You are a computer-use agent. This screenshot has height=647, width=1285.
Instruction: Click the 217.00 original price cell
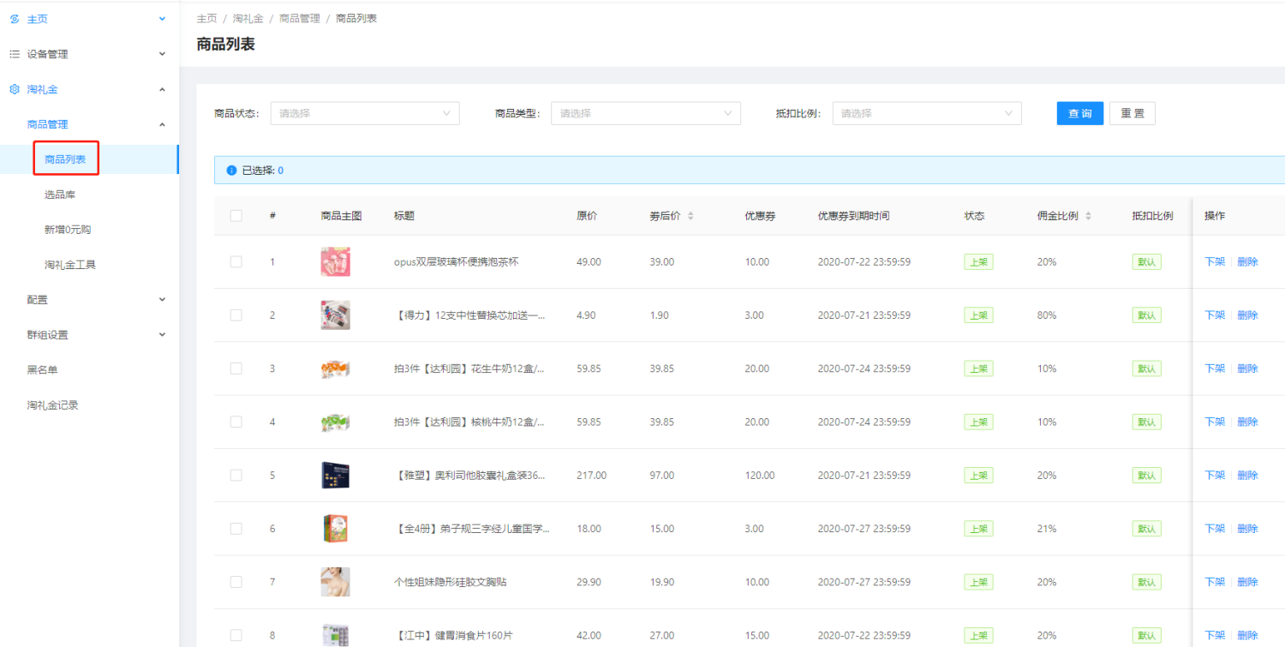coord(591,475)
